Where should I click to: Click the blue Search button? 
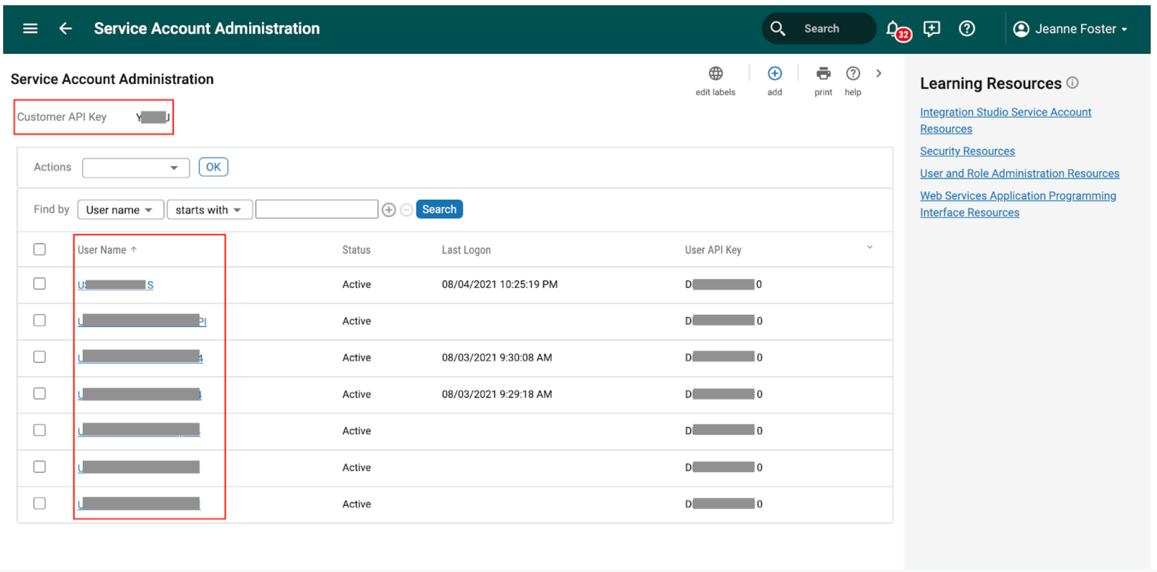(x=439, y=209)
